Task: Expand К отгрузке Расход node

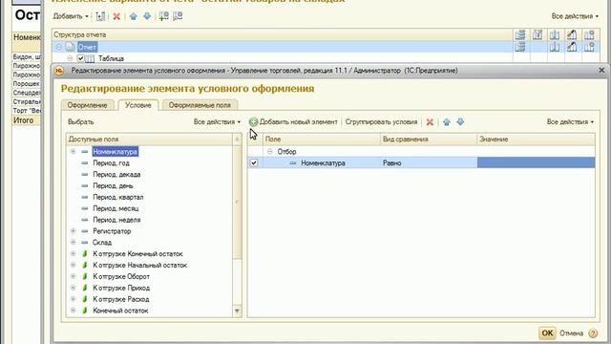Action: pyautogui.click(x=73, y=299)
